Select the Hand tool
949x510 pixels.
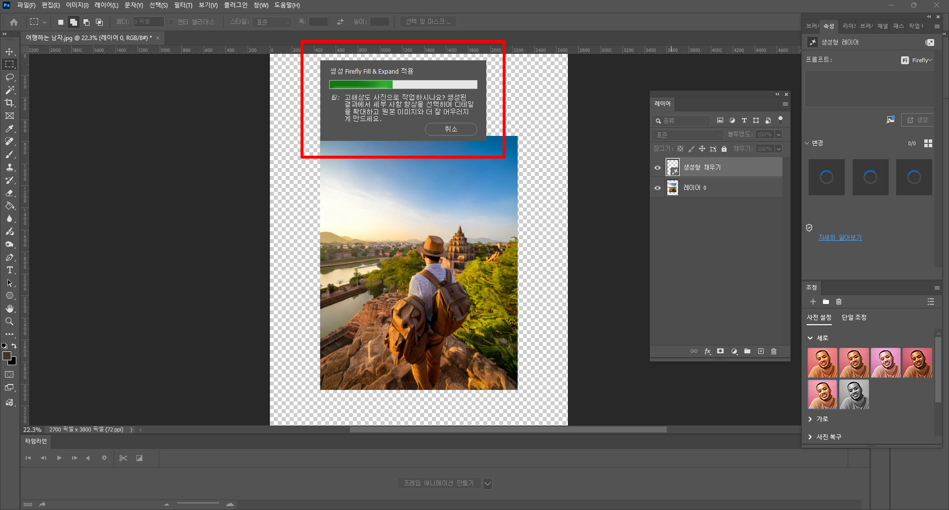pos(9,308)
